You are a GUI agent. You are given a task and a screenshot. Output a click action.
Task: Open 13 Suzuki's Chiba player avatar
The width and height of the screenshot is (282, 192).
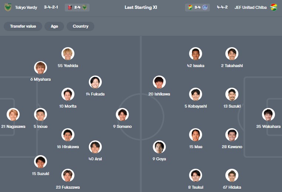(x=232, y=94)
